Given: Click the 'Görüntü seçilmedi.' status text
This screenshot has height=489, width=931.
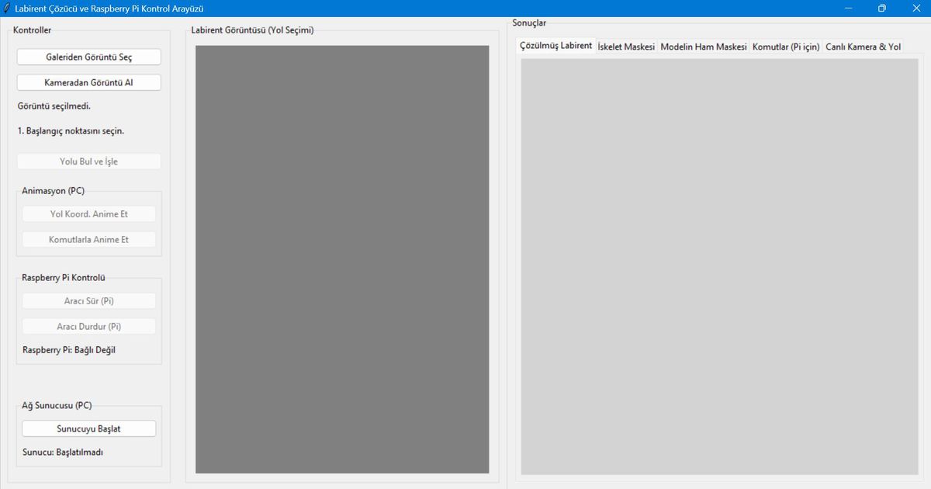Looking at the screenshot, I should click(54, 106).
